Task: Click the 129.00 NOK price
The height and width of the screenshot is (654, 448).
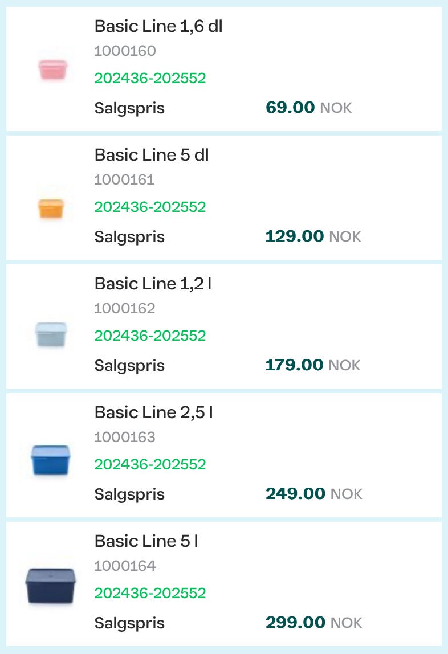Action: [313, 236]
